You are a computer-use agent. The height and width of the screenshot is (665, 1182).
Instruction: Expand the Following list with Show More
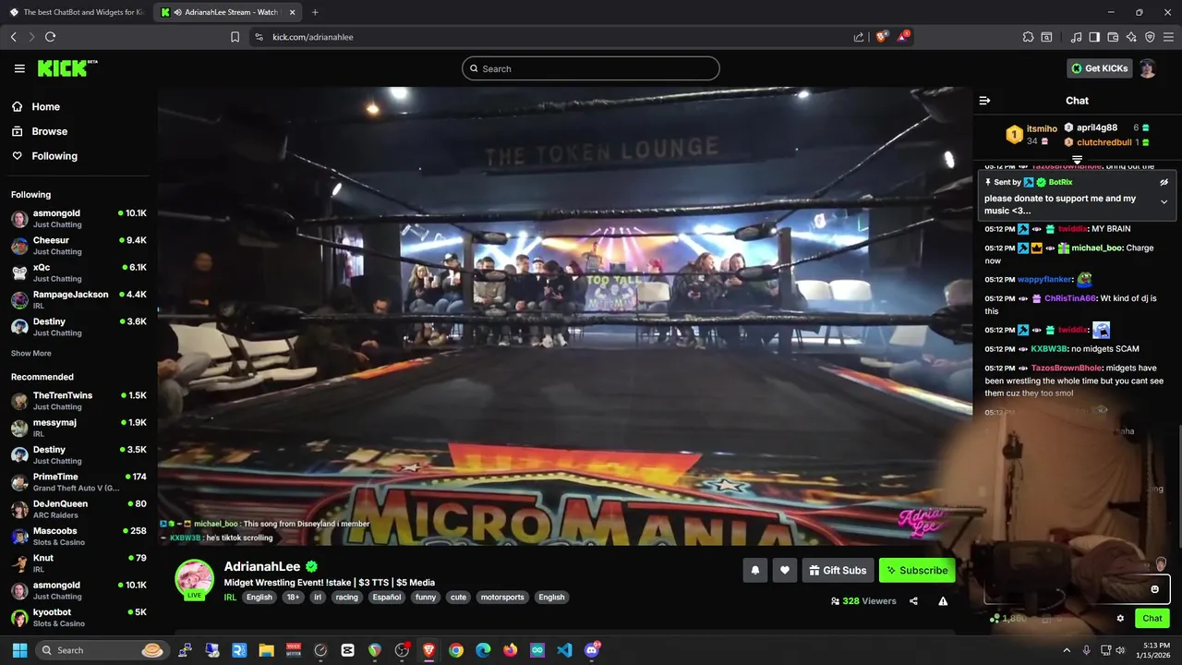click(x=31, y=353)
